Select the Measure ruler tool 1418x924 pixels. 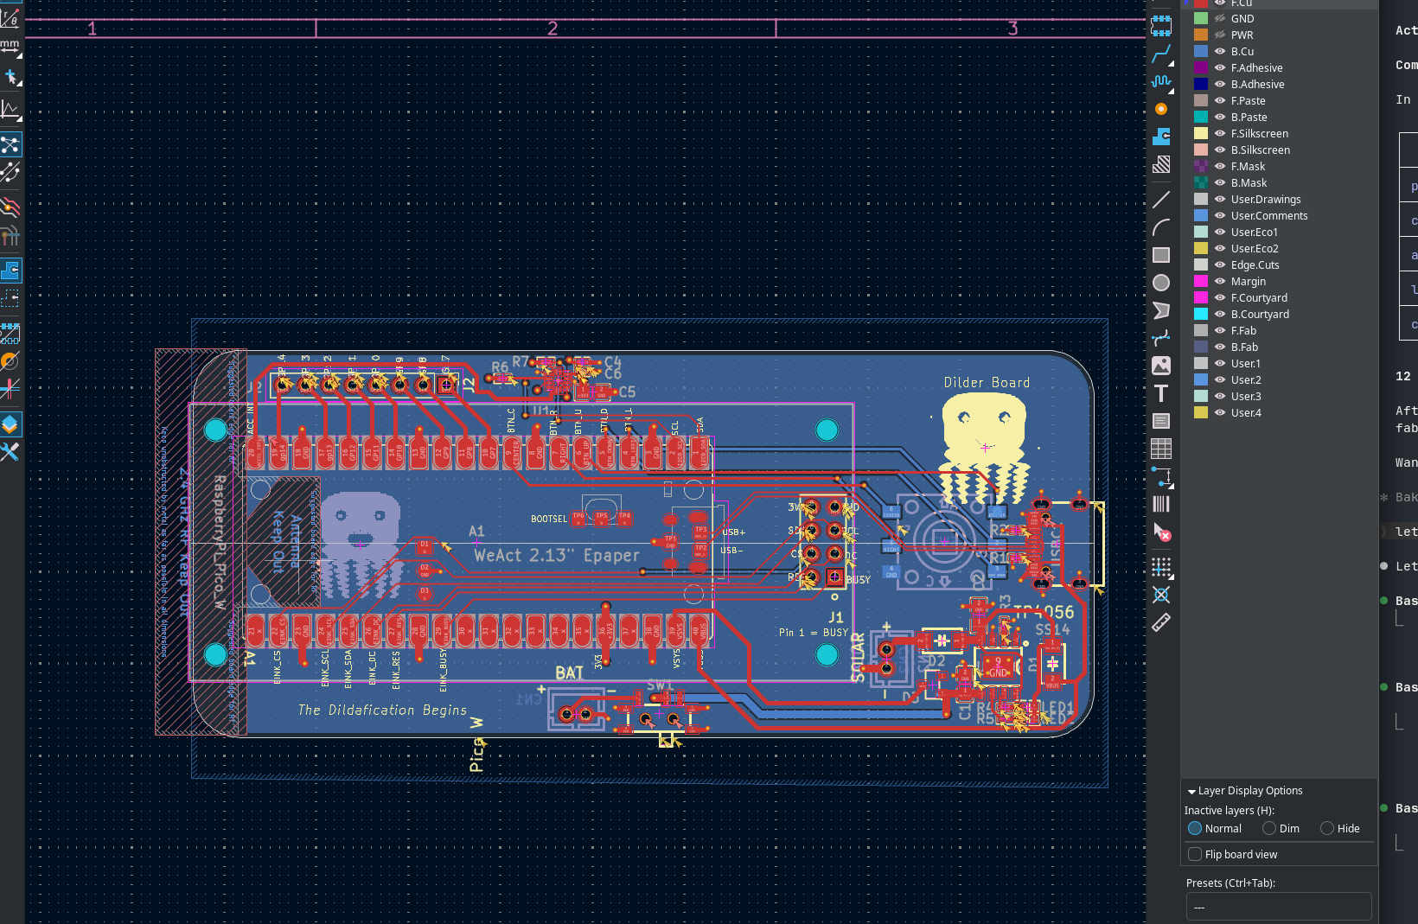pyautogui.click(x=1161, y=622)
